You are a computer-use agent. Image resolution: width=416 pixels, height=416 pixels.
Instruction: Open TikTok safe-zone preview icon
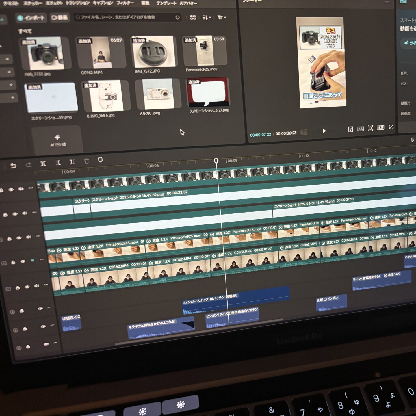pyautogui.click(x=350, y=129)
